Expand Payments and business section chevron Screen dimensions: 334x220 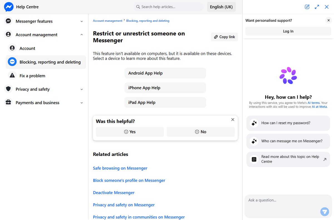pyautogui.click(x=82, y=103)
